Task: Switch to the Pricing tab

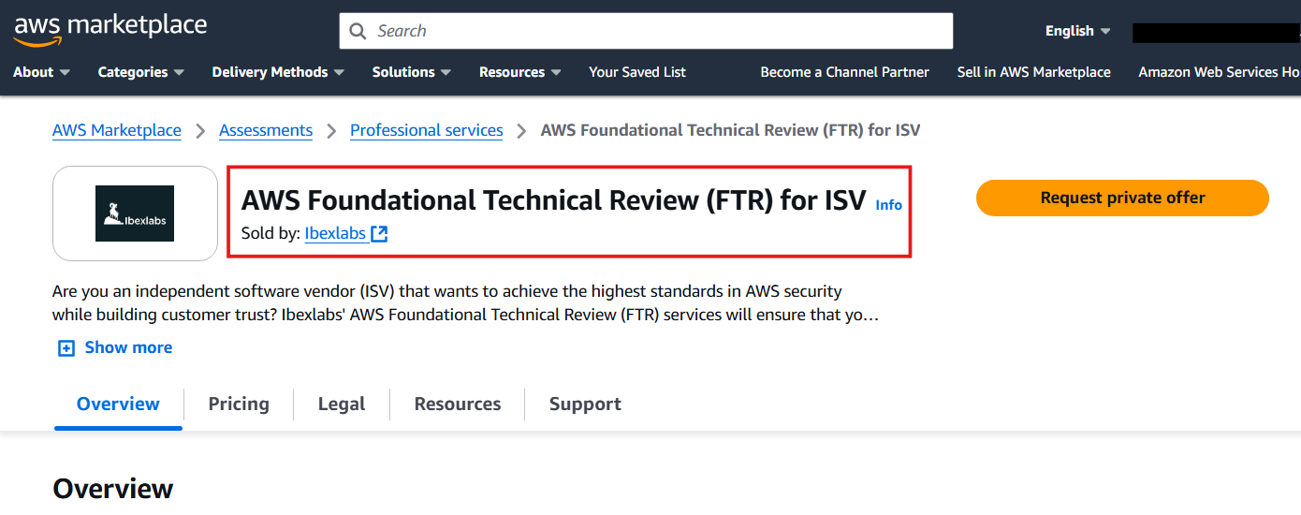Action: point(239,404)
